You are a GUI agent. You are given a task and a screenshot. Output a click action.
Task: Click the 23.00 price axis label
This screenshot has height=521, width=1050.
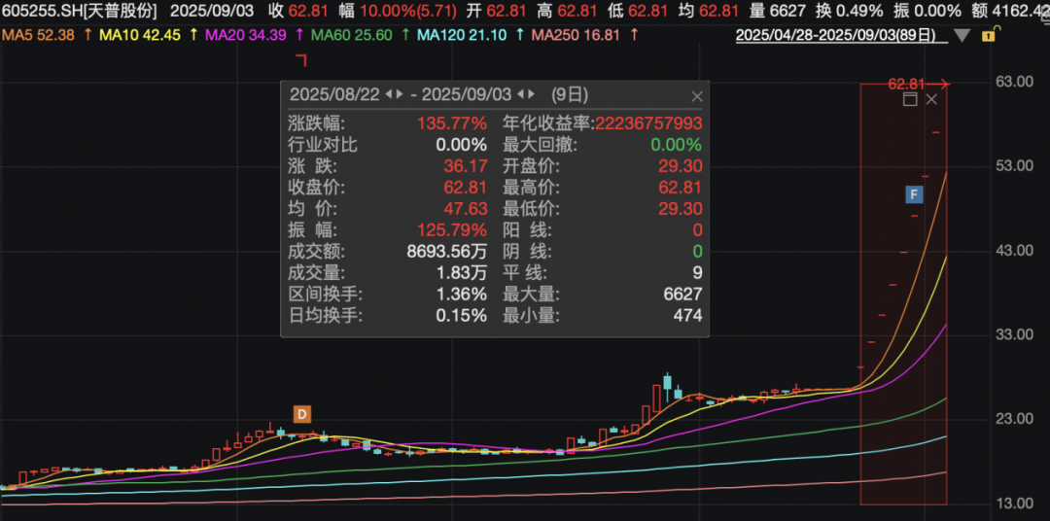(1015, 419)
